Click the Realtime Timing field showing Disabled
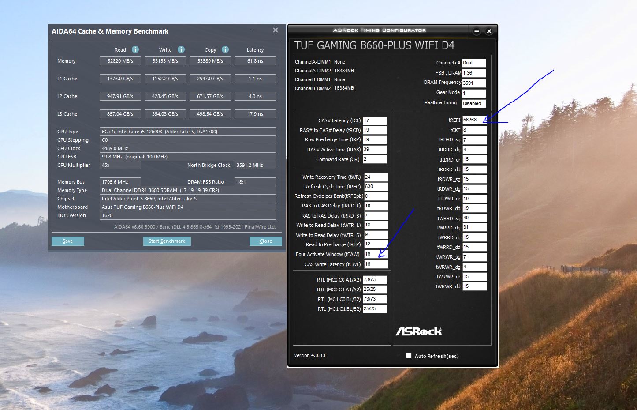Screen dimensions: 637x410 point(474,103)
